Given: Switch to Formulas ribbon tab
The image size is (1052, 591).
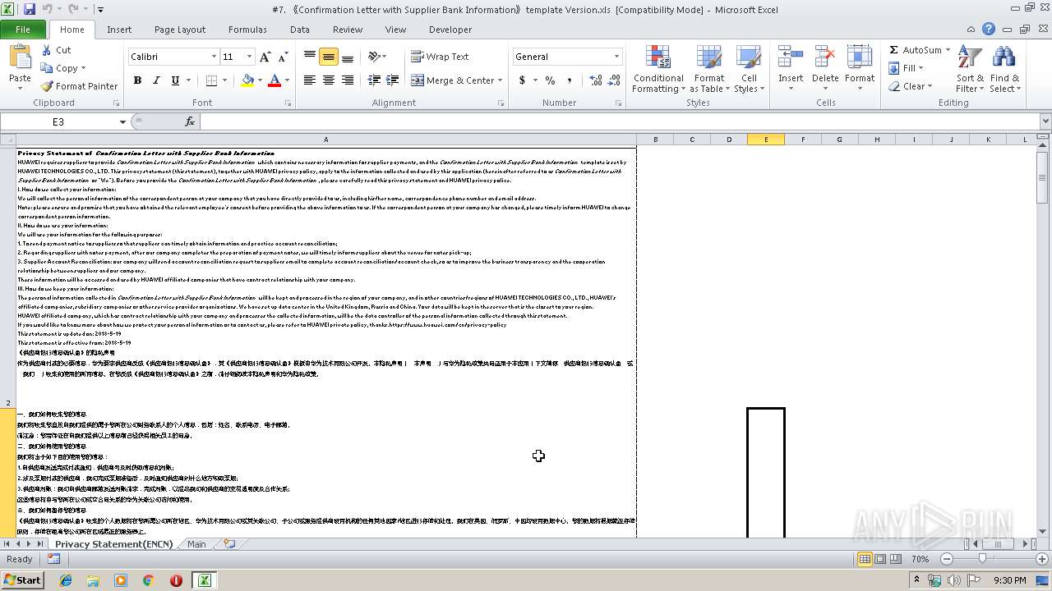Looking at the screenshot, I should pos(247,30).
